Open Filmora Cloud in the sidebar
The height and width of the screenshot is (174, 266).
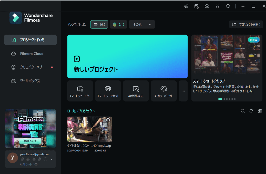[x=30, y=53]
